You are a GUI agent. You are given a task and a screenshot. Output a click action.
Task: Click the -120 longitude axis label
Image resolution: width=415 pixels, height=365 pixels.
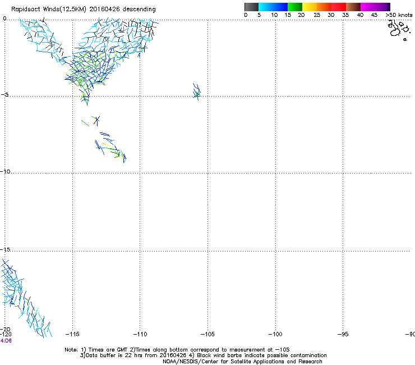coord(6,334)
